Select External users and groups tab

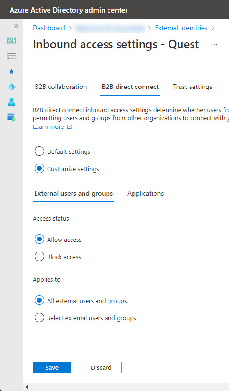(x=73, y=193)
